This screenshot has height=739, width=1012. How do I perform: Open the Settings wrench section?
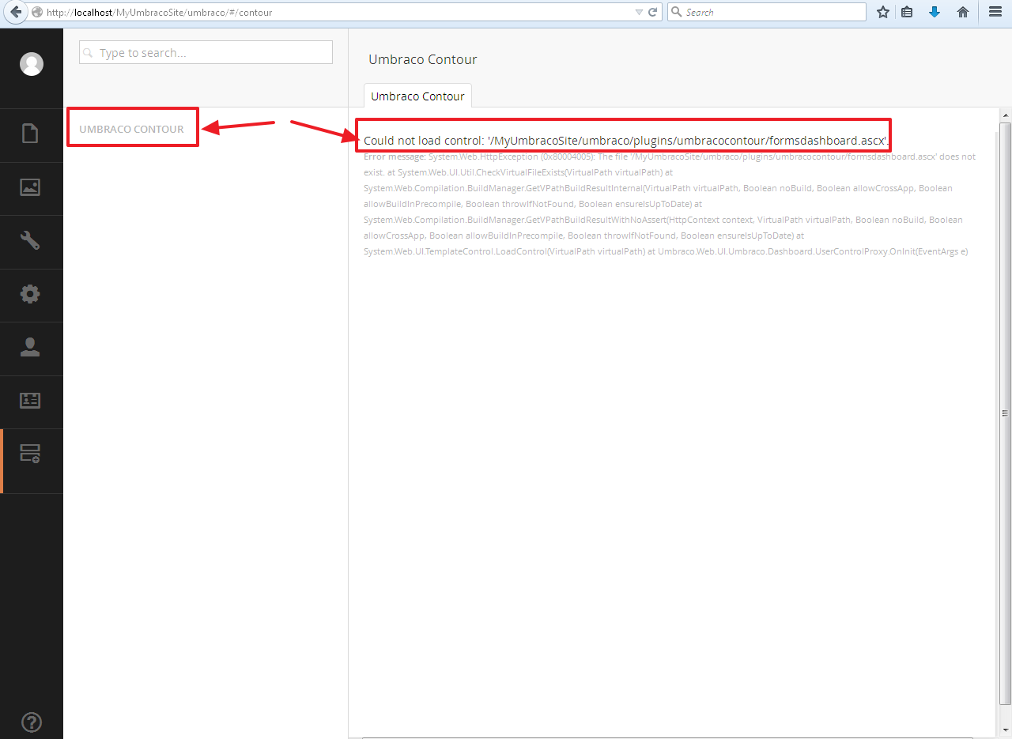tap(30, 240)
